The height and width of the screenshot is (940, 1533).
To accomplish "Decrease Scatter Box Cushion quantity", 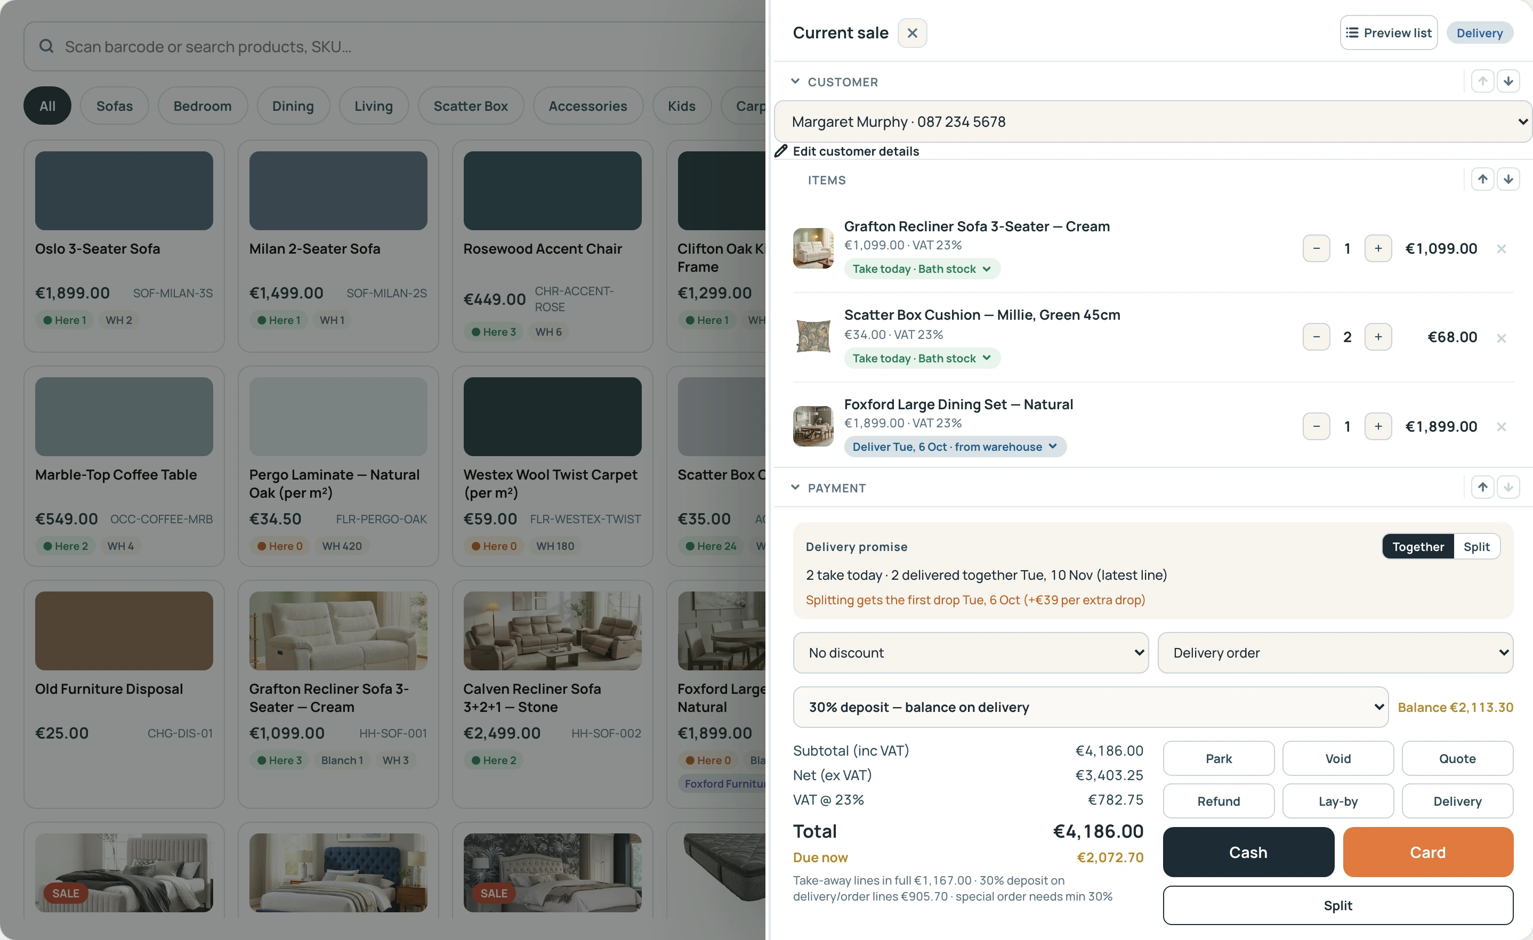I will 1317,337.
